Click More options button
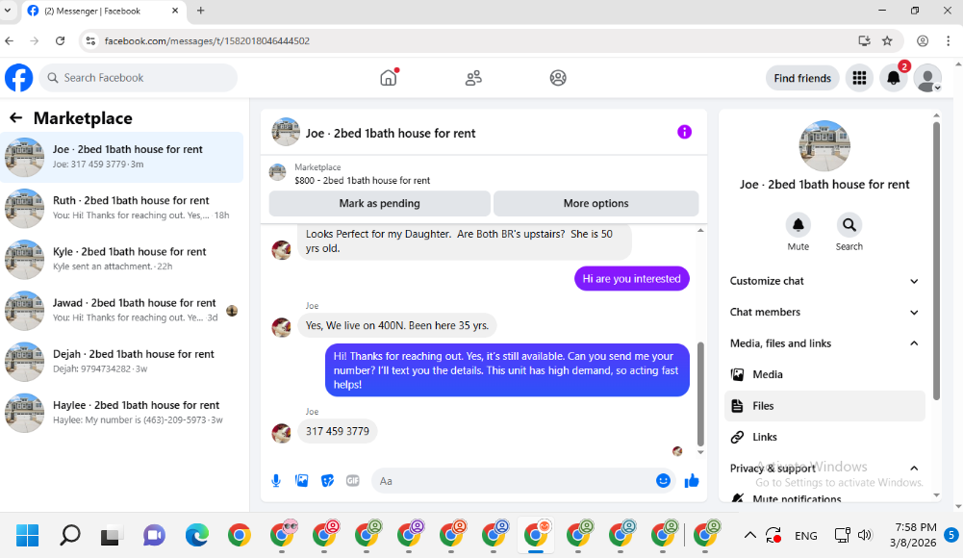The height and width of the screenshot is (558, 963). pos(596,203)
